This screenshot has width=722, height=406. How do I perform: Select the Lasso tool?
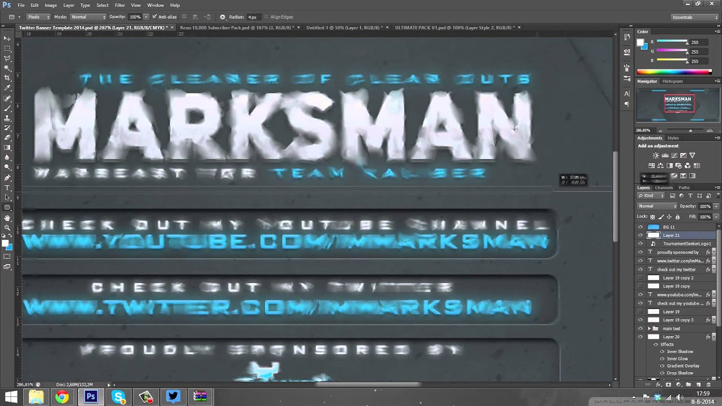[7, 58]
